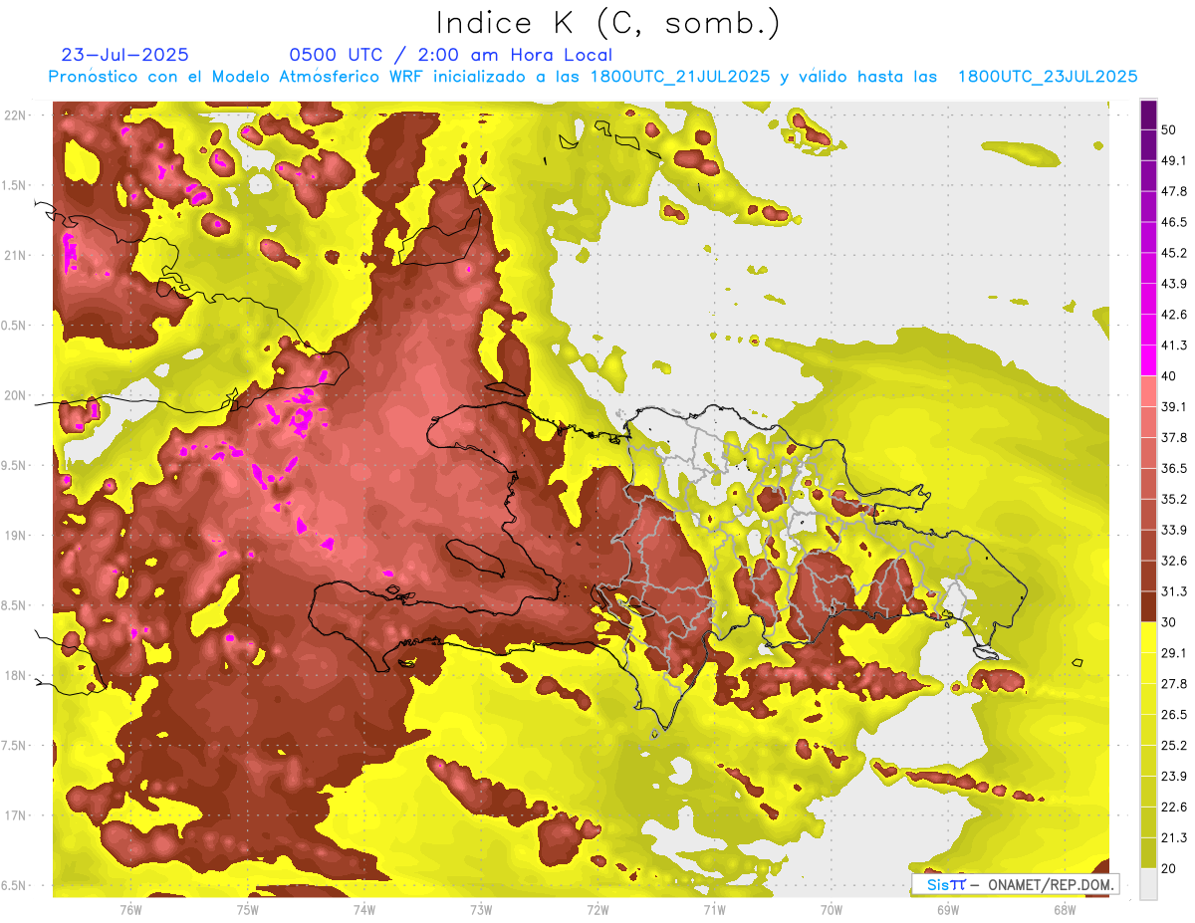Click the "75W" longitude label
This screenshot has width=1195, height=923.
point(247,909)
